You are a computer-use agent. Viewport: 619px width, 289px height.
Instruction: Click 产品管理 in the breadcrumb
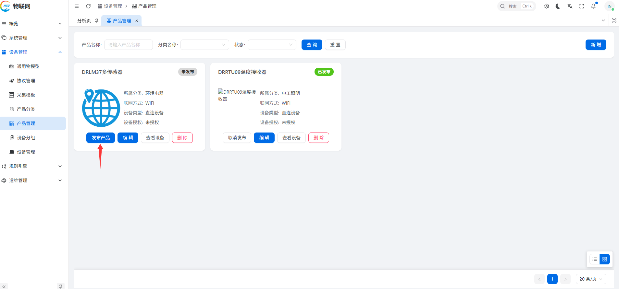[x=144, y=6]
